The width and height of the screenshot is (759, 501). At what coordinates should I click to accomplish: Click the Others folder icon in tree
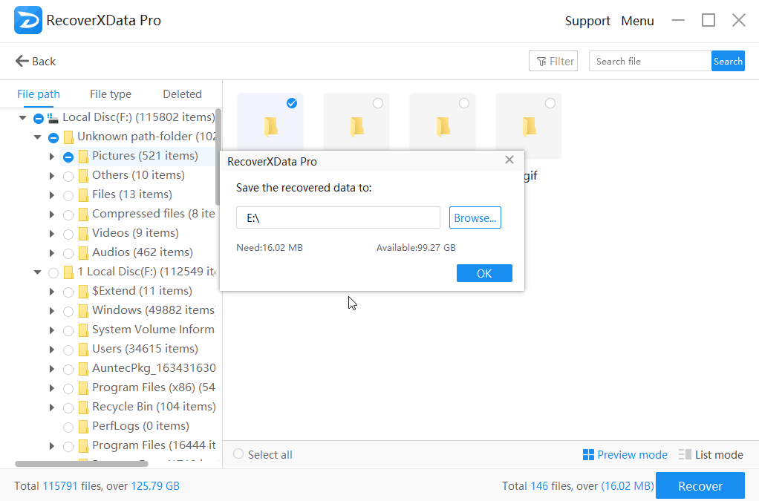[x=83, y=176]
